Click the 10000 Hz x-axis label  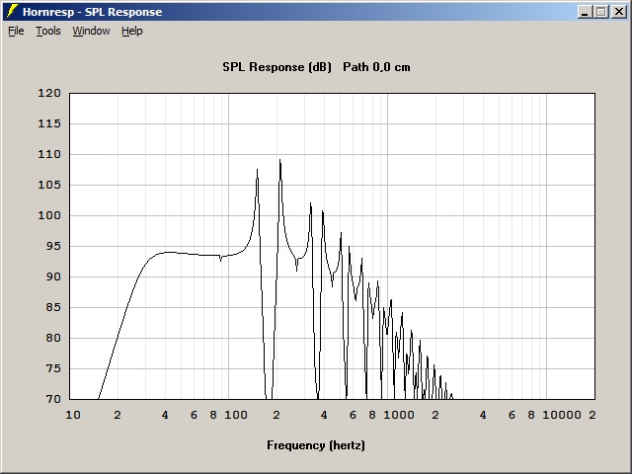coord(562,415)
